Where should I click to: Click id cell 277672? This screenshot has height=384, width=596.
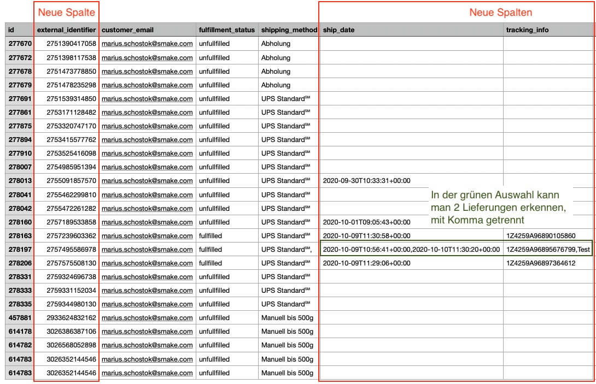pyautogui.click(x=19, y=58)
